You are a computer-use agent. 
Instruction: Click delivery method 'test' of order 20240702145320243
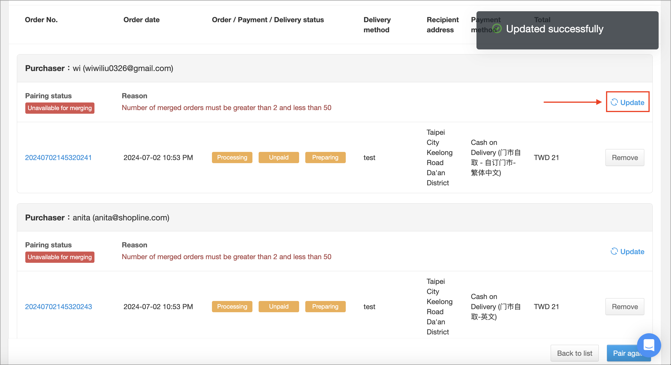point(369,307)
